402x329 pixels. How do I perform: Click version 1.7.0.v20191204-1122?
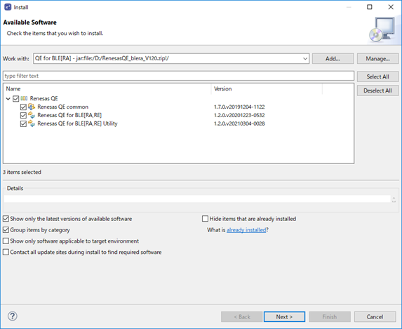(x=239, y=107)
